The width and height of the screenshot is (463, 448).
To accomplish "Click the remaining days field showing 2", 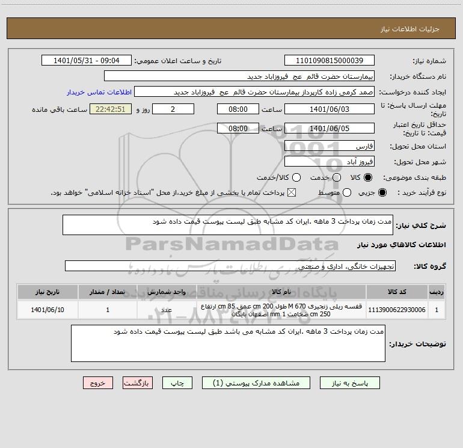I will [173, 109].
